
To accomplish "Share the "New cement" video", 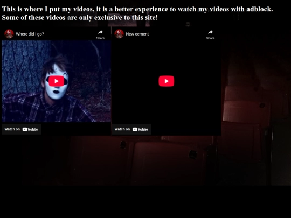I will click(x=210, y=34).
